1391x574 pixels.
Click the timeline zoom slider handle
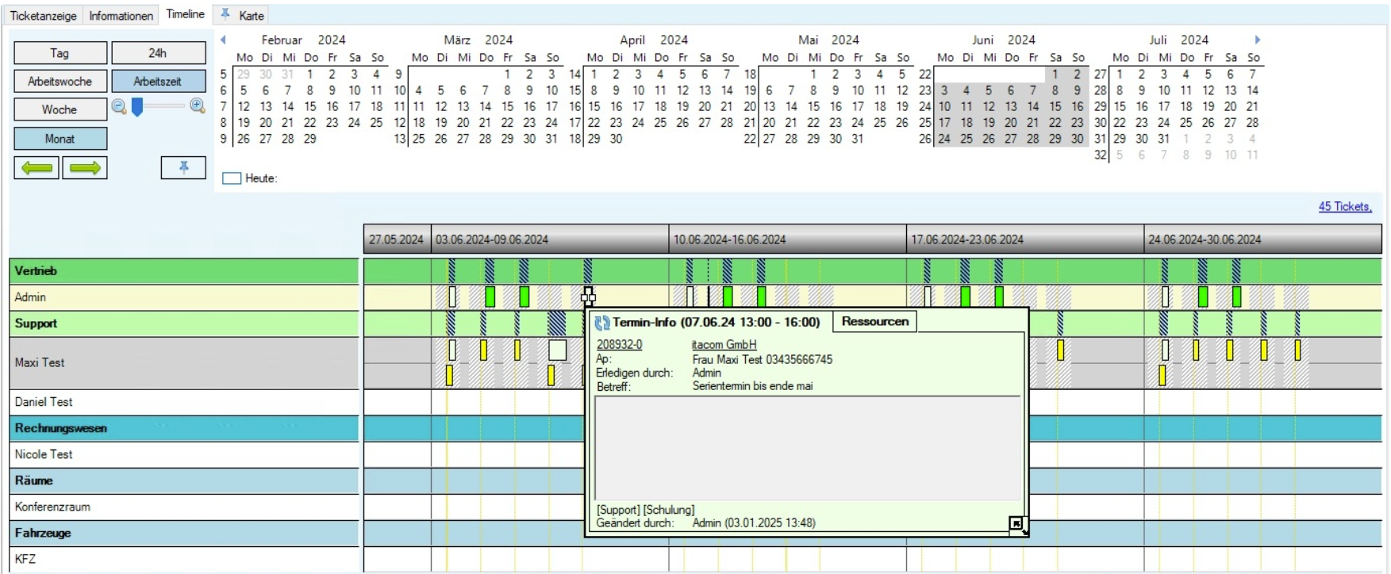pyautogui.click(x=137, y=106)
